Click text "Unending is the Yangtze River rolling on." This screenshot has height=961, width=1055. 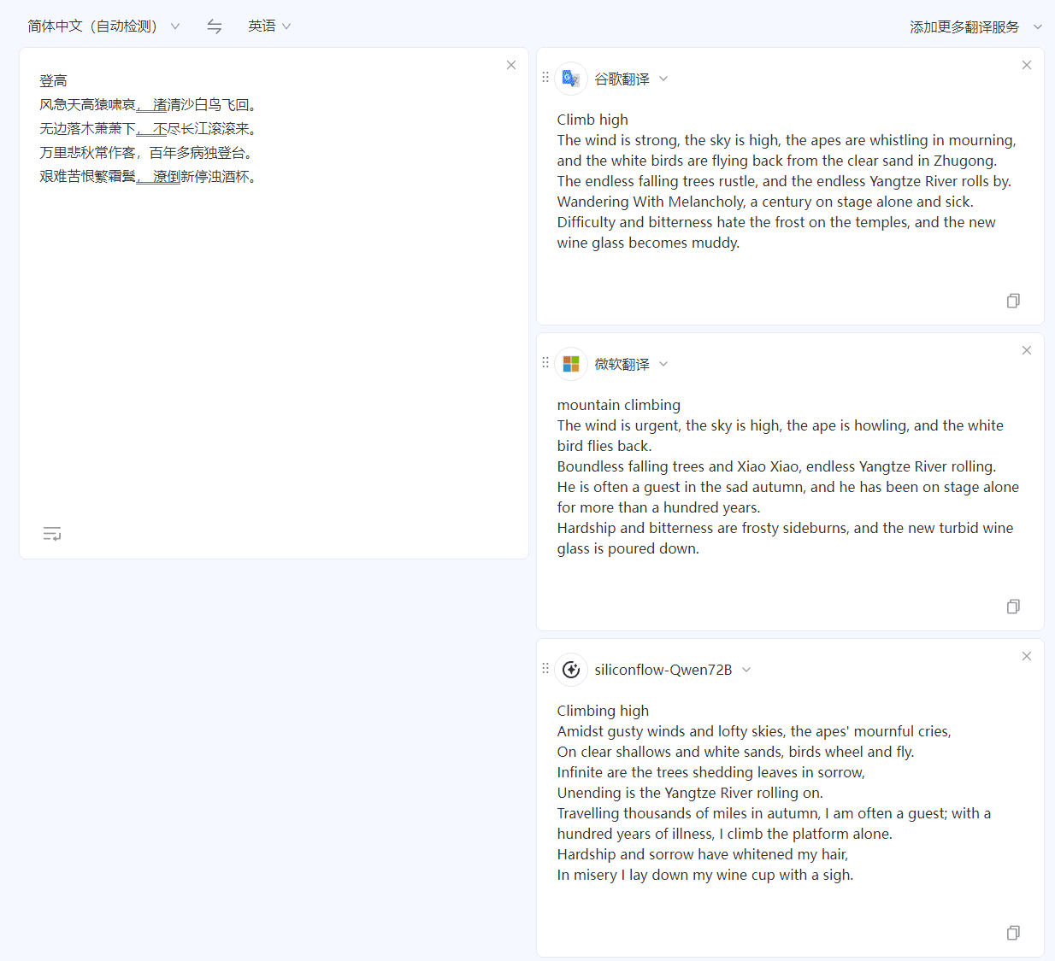[690, 793]
